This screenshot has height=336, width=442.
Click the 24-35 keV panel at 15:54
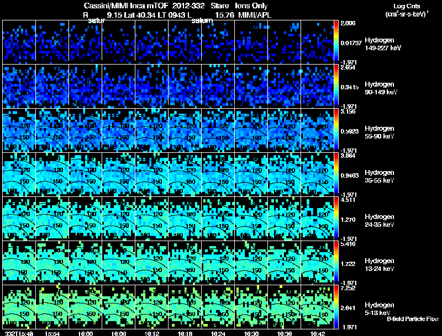(x=52, y=218)
